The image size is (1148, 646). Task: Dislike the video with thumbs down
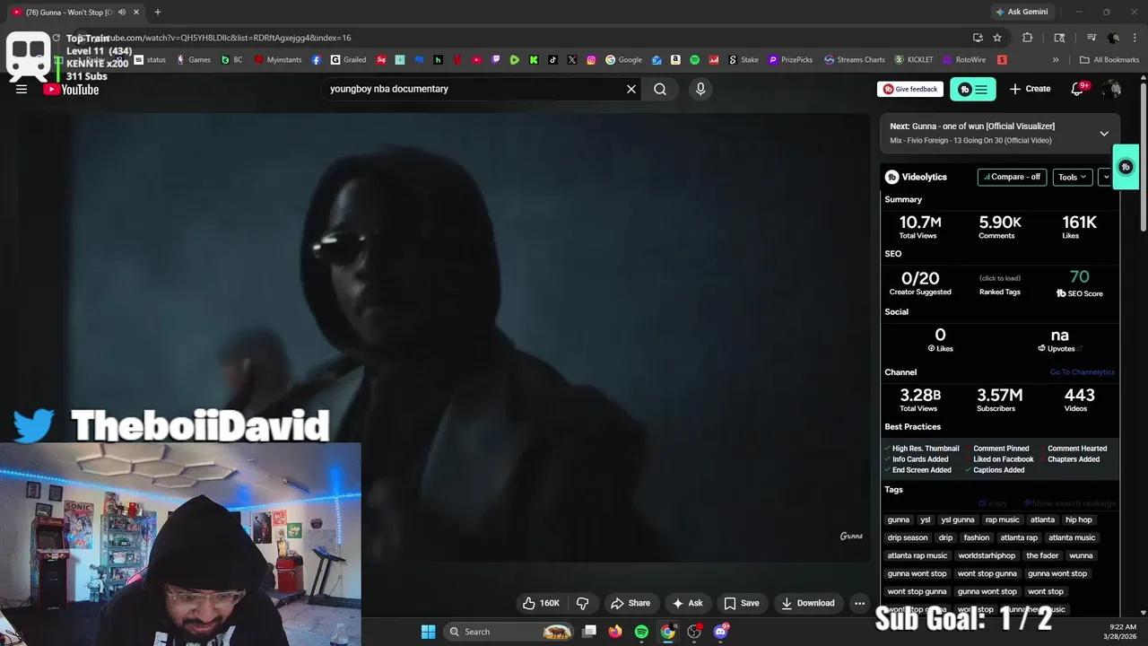click(x=582, y=603)
